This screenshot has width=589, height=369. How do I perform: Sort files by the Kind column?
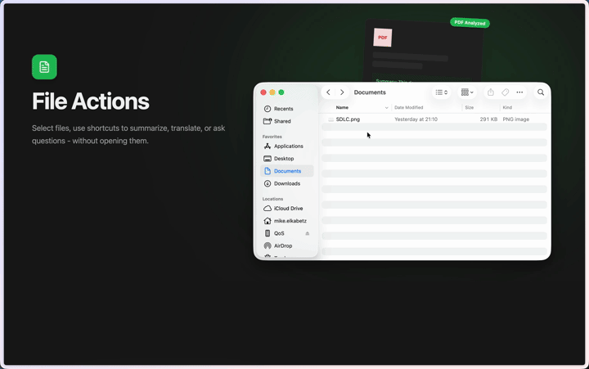(507, 107)
